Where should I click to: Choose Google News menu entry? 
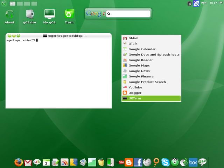151,71
